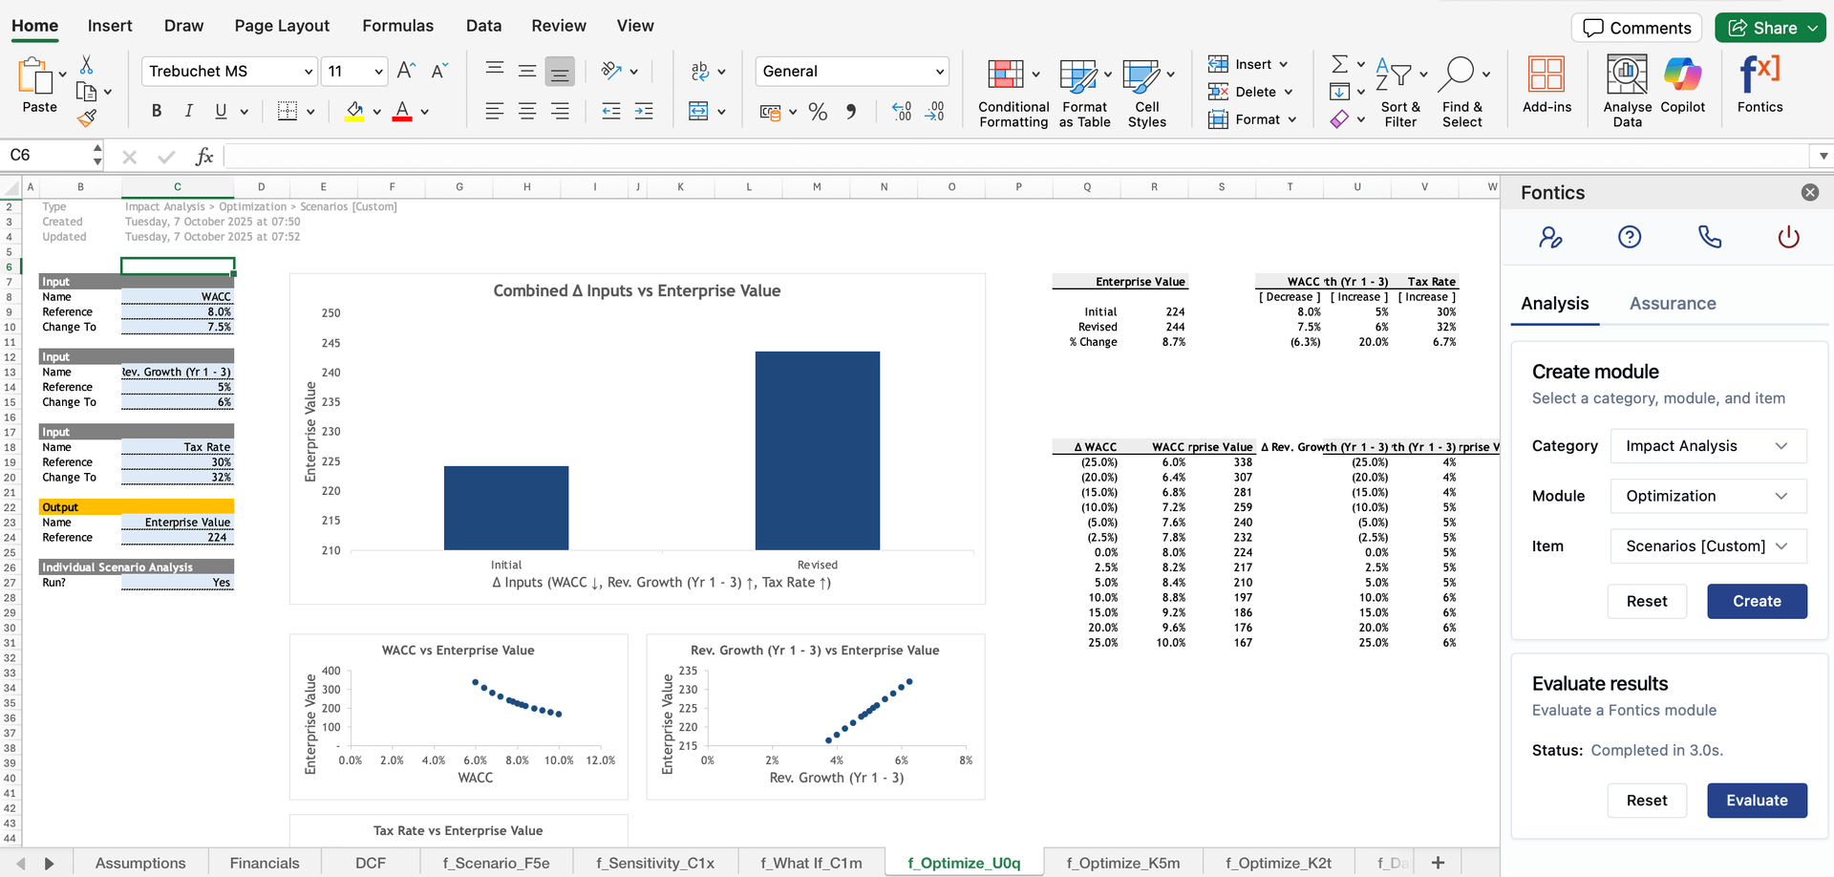Open the Cell Styles gallery
The width and height of the screenshot is (1834, 877).
1146,93
